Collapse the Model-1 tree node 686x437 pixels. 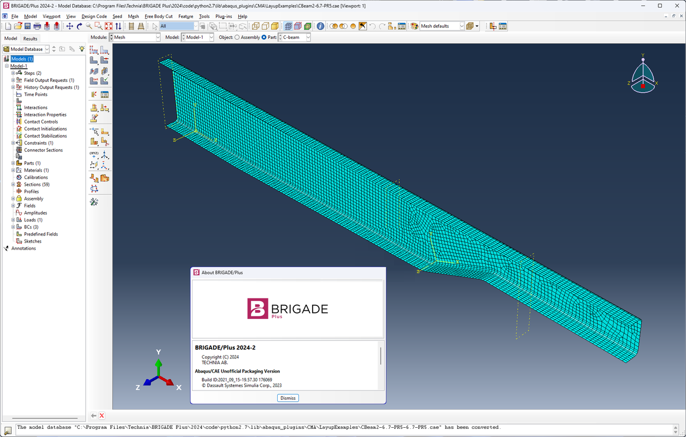point(7,66)
